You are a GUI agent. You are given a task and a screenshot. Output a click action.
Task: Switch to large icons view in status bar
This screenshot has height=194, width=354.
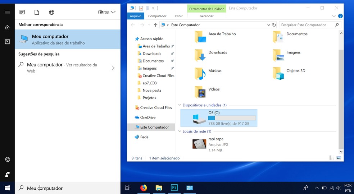339,158
